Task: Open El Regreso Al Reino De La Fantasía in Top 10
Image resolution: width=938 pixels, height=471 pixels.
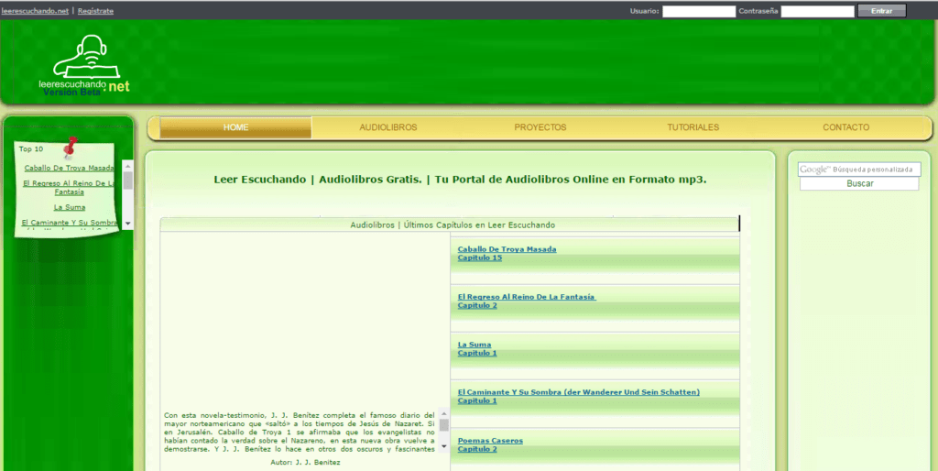Action: [x=69, y=187]
